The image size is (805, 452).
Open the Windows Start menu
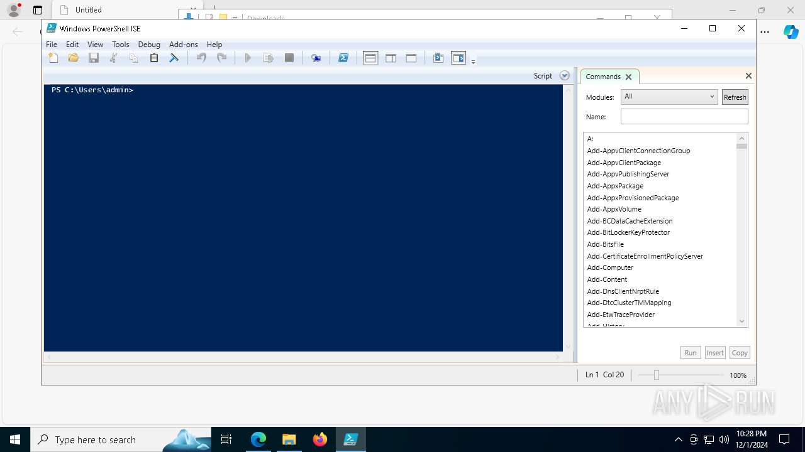(x=15, y=439)
